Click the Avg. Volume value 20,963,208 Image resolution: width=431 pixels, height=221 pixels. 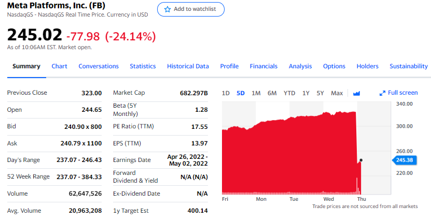pyautogui.click(x=85, y=211)
